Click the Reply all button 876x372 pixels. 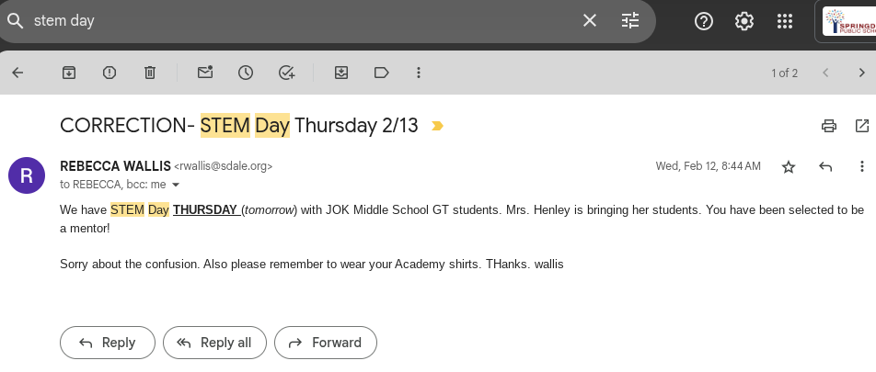tap(214, 343)
